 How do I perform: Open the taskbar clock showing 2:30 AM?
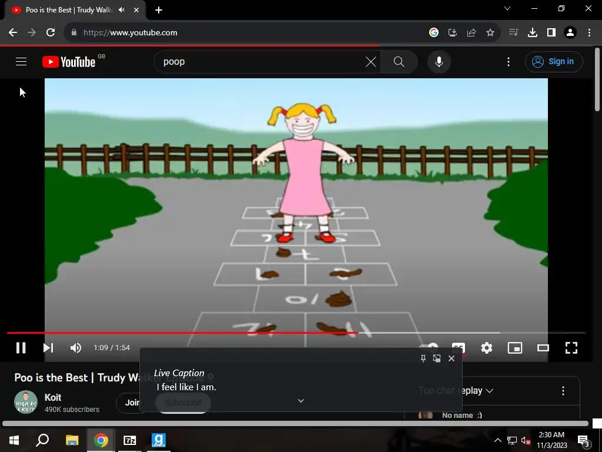[551, 440]
